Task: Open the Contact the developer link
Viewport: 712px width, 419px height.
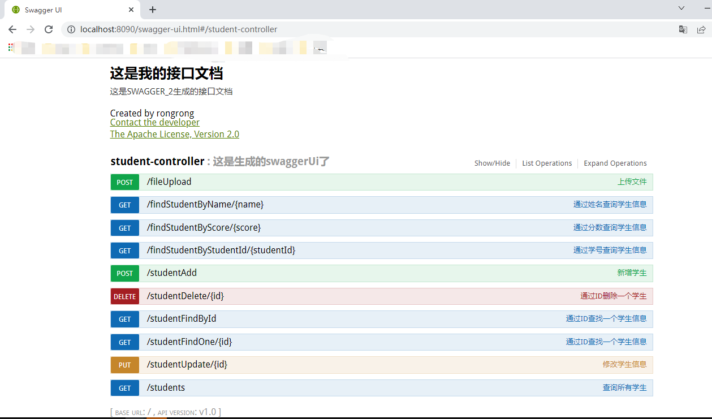Action: coord(155,123)
